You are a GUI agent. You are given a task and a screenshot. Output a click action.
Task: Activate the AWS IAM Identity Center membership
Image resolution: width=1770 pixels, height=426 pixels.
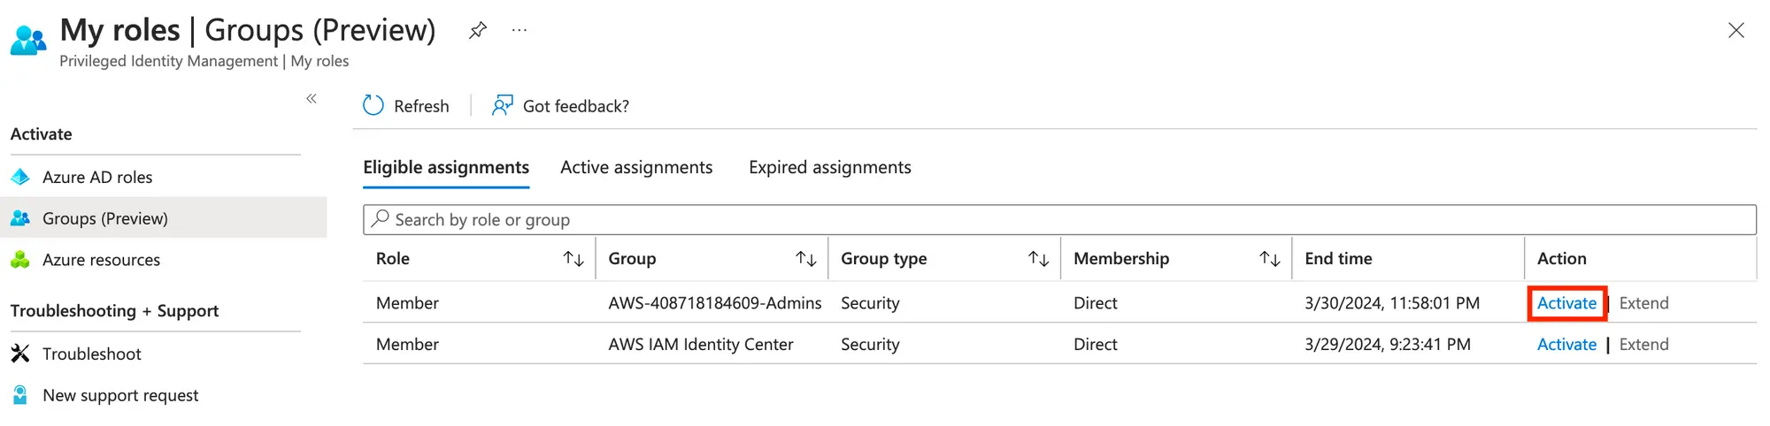(1566, 345)
